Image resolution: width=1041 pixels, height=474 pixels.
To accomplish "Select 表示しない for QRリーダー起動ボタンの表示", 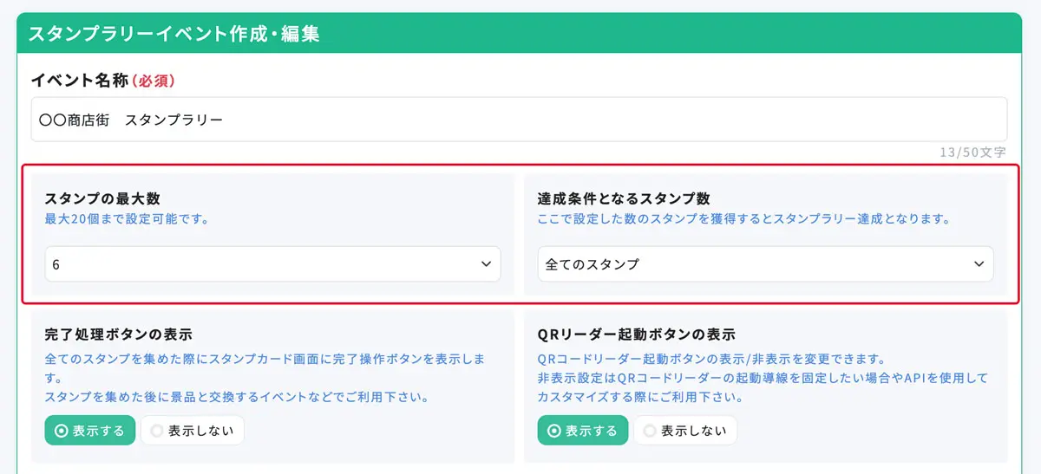I will [x=685, y=430].
